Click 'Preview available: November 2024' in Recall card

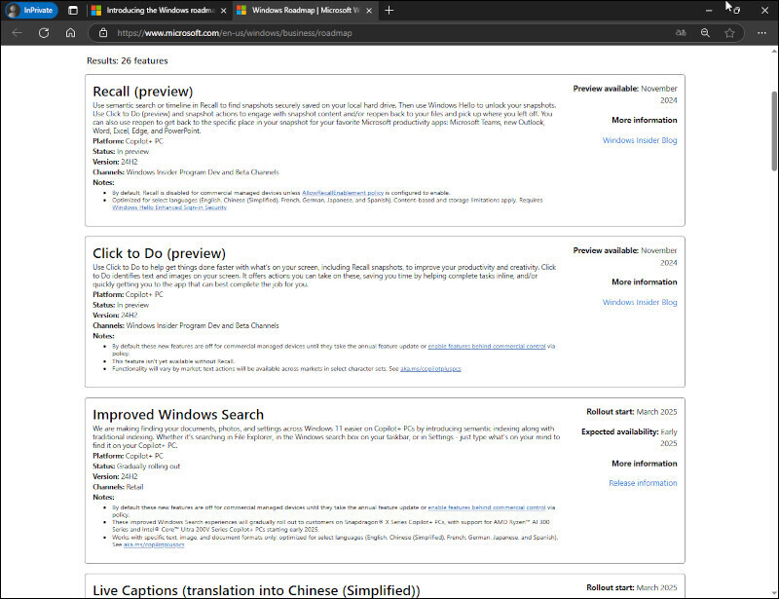tap(625, 94)
